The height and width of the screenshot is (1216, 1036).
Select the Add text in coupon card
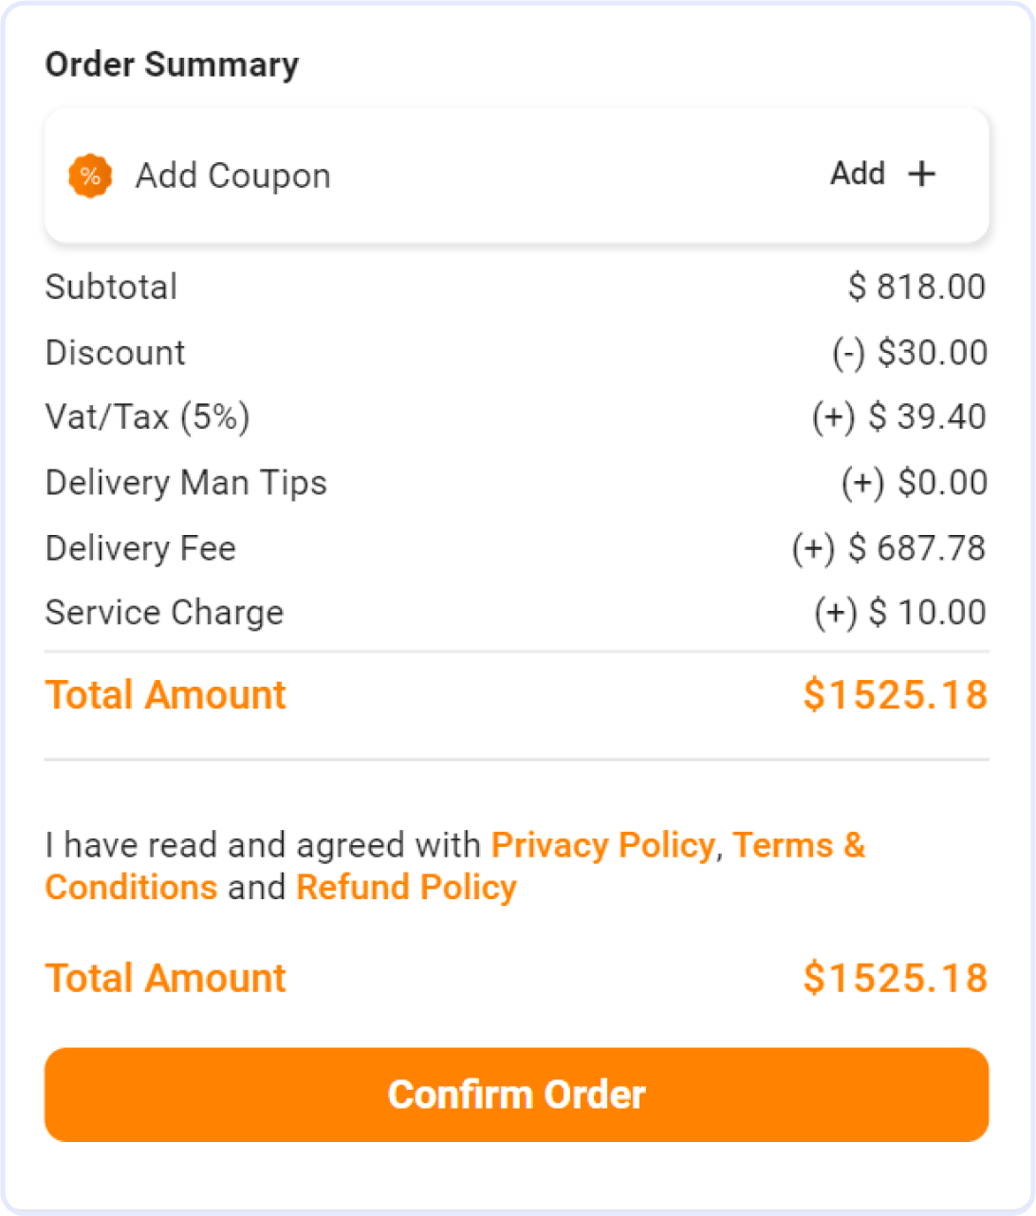point(858,174)
